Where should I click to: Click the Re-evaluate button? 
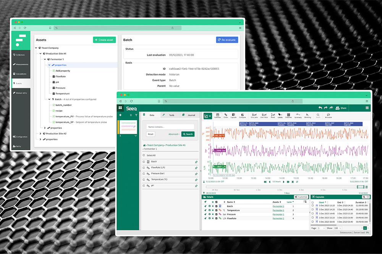[x=227, y=40]
